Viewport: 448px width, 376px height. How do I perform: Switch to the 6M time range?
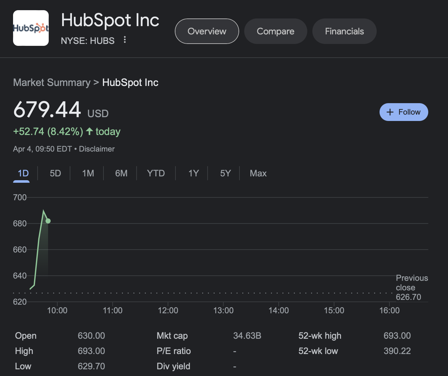pos(121,173)
